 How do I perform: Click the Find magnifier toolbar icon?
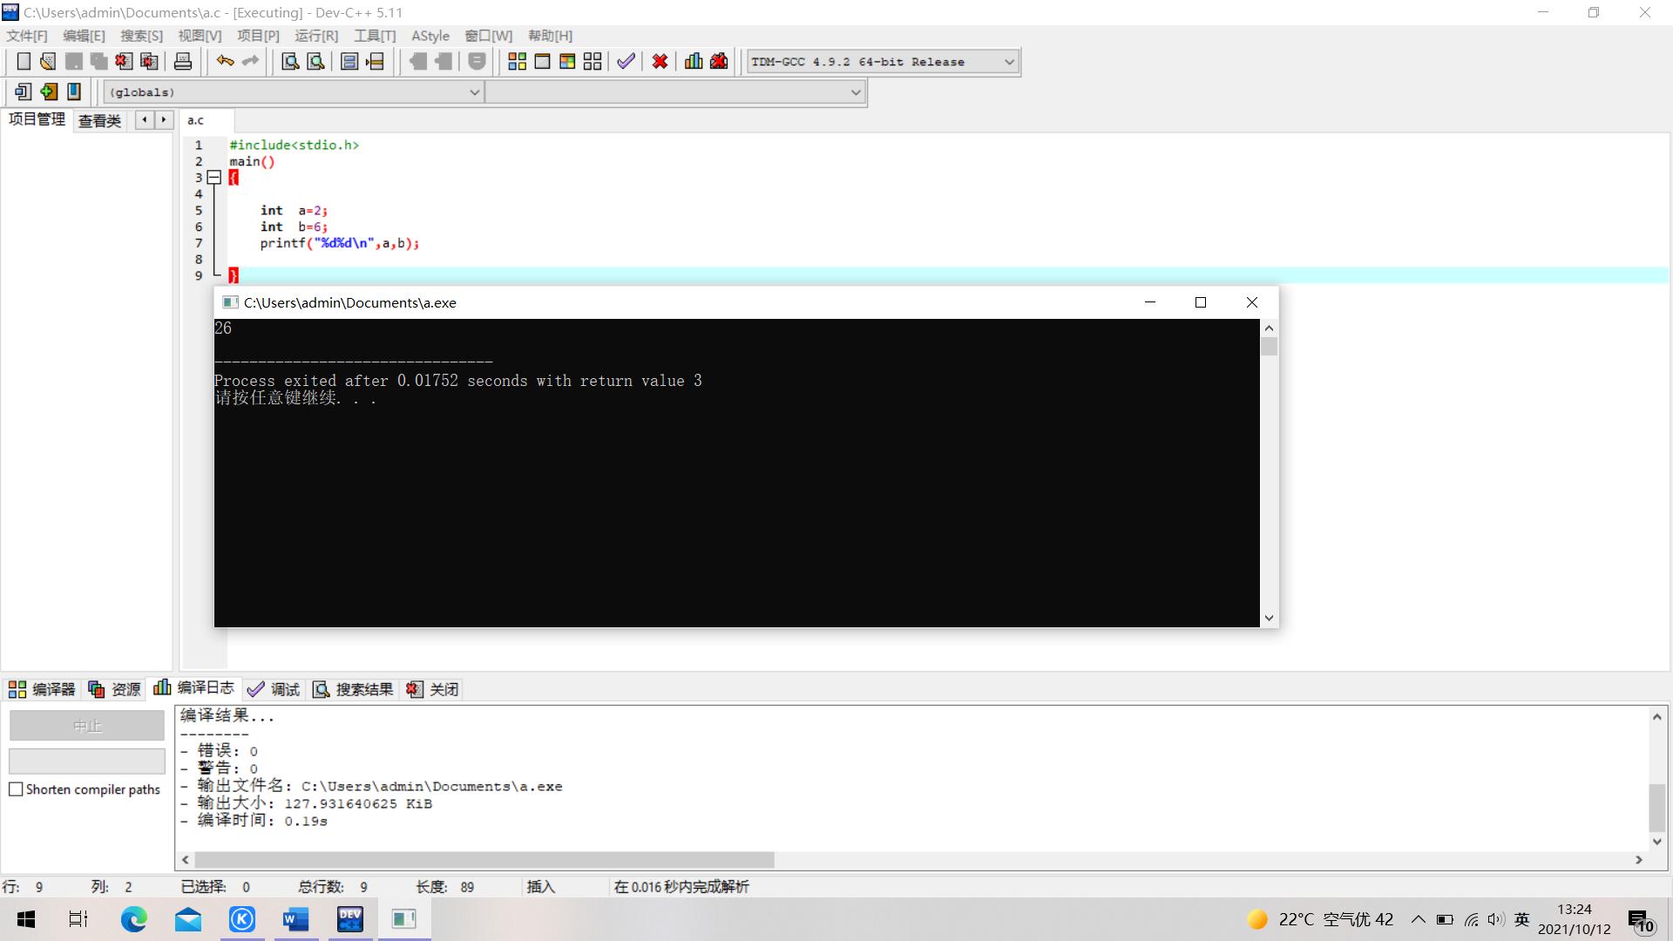coord(290,62)
